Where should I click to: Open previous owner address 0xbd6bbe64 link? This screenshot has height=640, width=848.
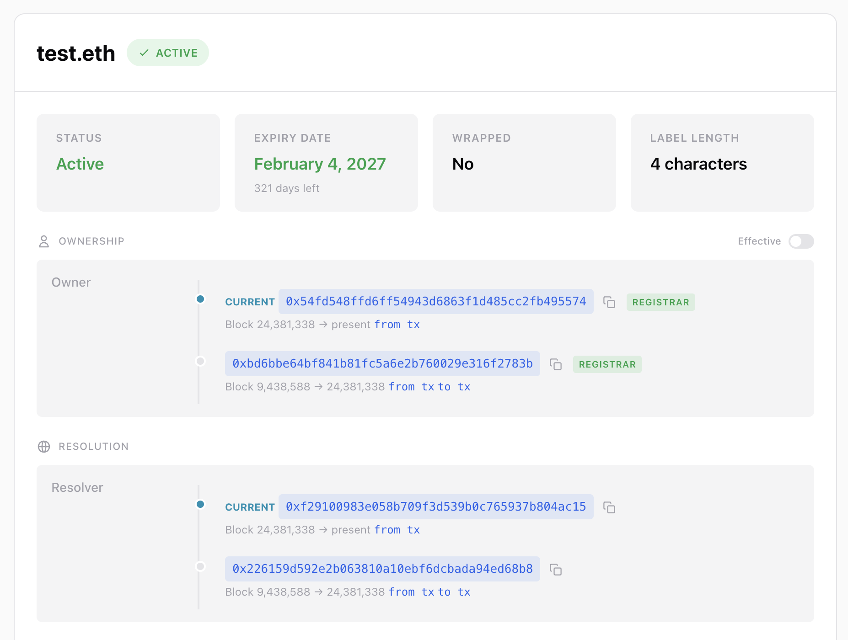tap(382, 364)
